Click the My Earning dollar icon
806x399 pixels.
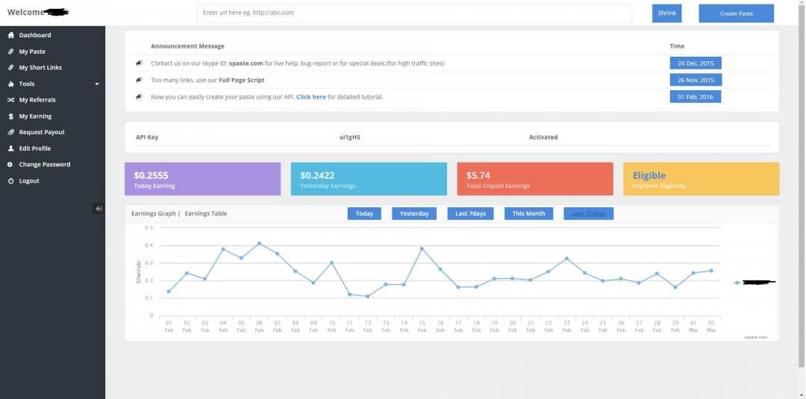click(10, 116)
